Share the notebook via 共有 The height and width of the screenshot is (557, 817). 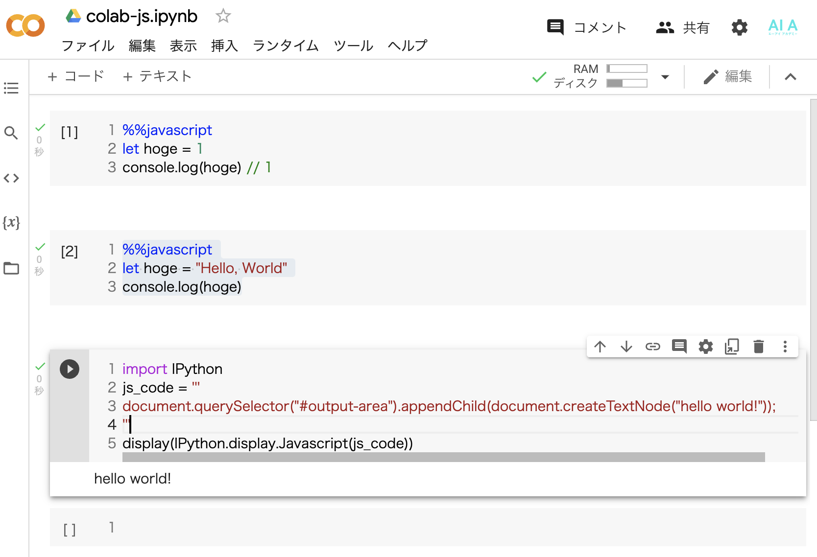[x=682, y=27]
